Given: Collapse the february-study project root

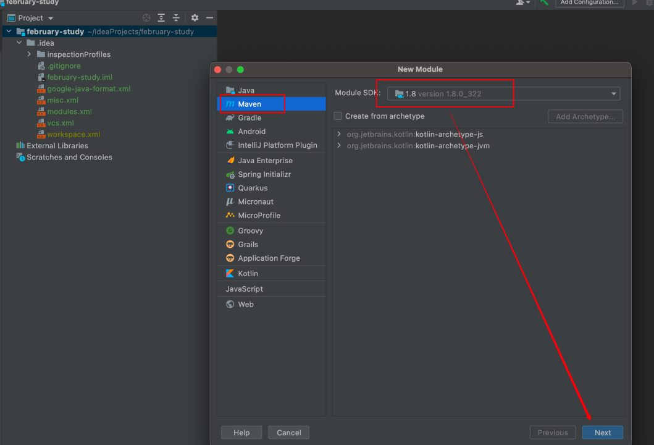Looking at the screenshot, I should (x=9, y=32).
